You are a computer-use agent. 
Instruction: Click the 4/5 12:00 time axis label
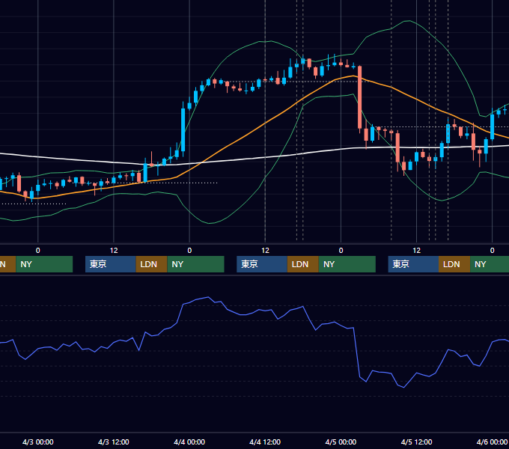click(416, 442)
